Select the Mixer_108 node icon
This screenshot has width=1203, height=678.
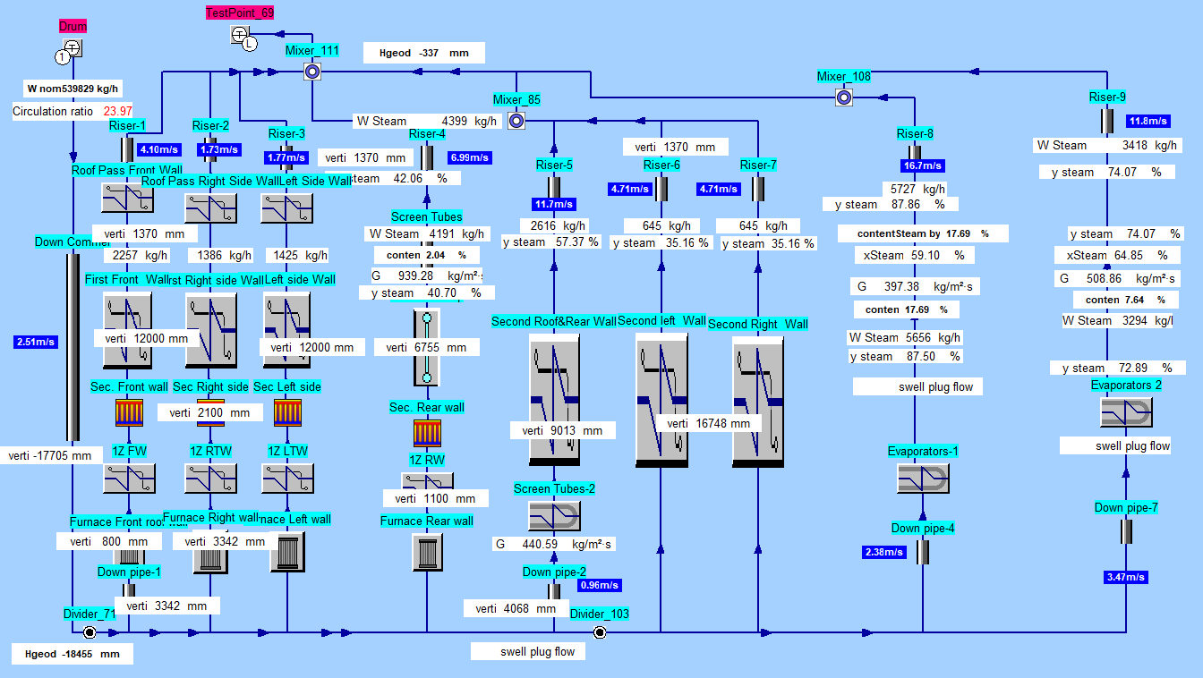point(843,97)
